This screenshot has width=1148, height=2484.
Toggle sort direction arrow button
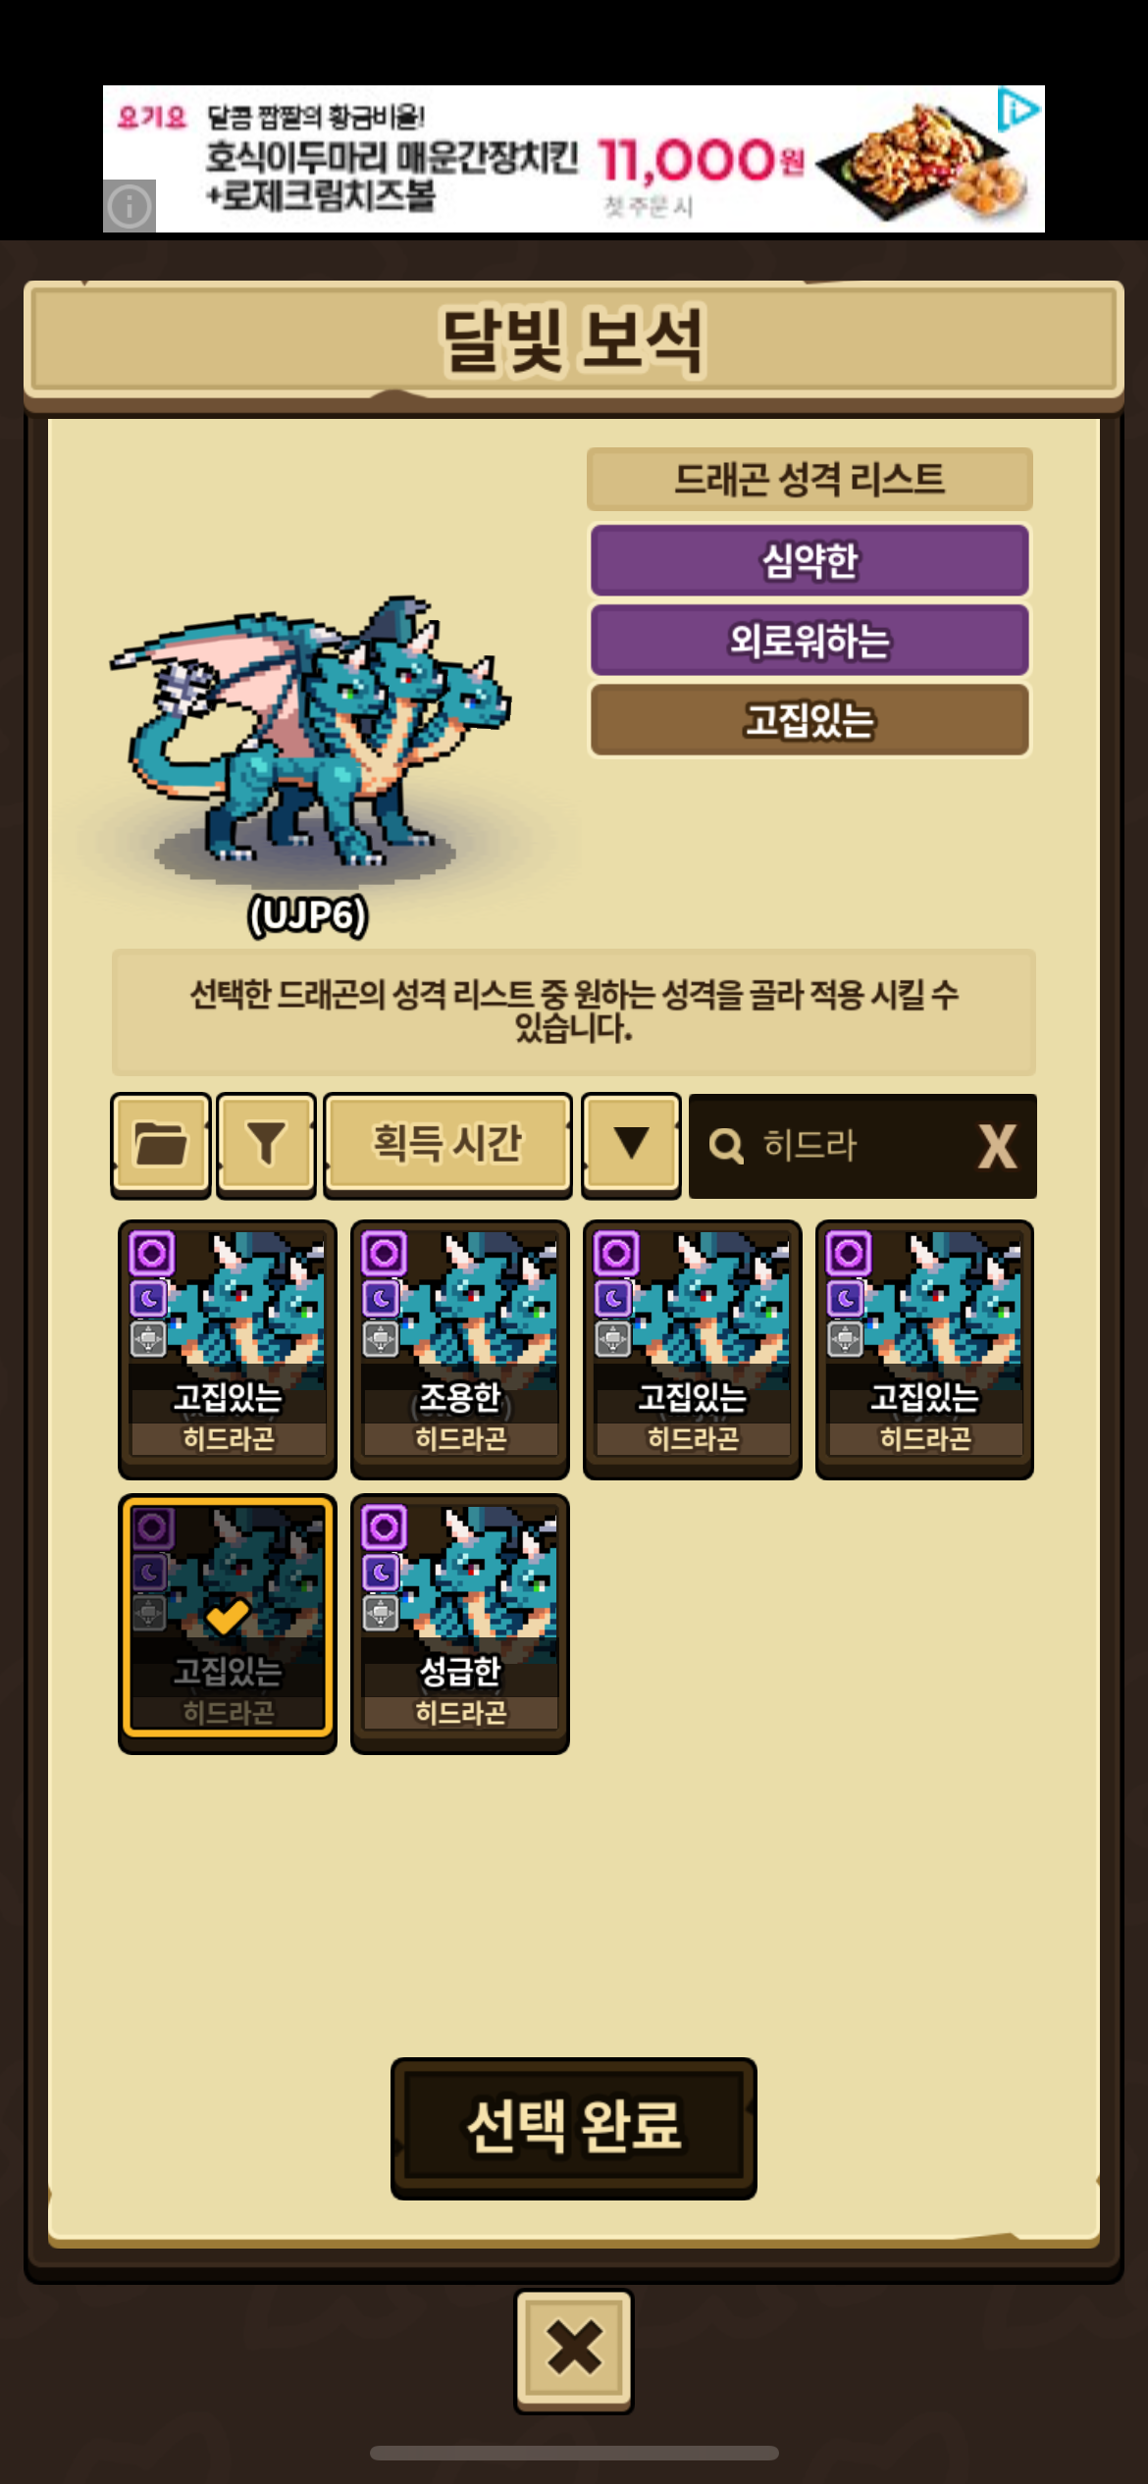click(x=631, y=1145)
